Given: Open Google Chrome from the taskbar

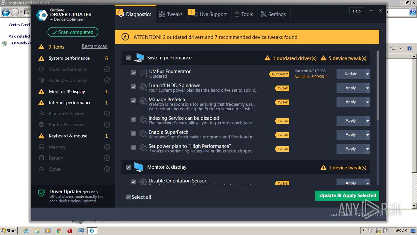Looking at the screenshot, I should (x=59, y=231).
